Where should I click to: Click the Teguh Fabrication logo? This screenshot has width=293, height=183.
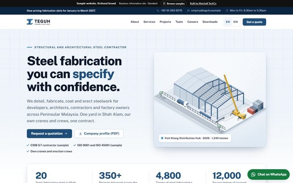[38, 22]
